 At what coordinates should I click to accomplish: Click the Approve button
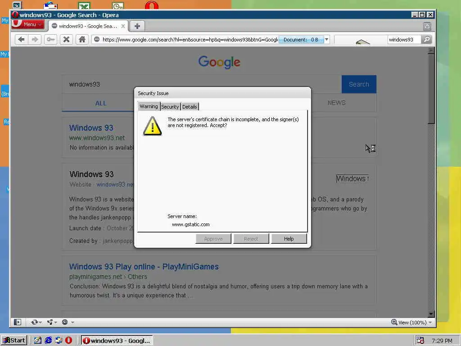213,239
